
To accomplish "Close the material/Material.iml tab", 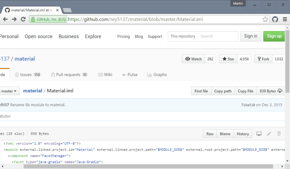I will [x=57, y=10].
